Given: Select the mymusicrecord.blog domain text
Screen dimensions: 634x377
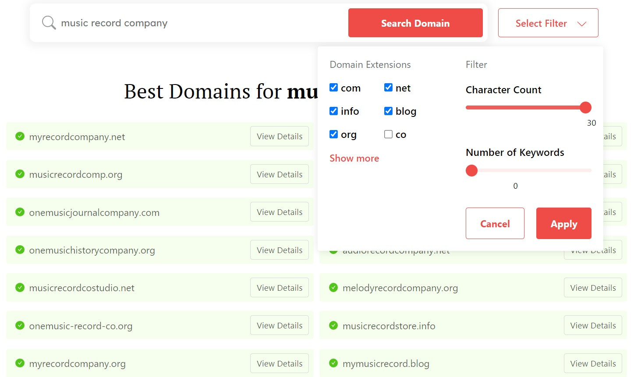Looking at the screenshot, I should [x=386, y=363].
